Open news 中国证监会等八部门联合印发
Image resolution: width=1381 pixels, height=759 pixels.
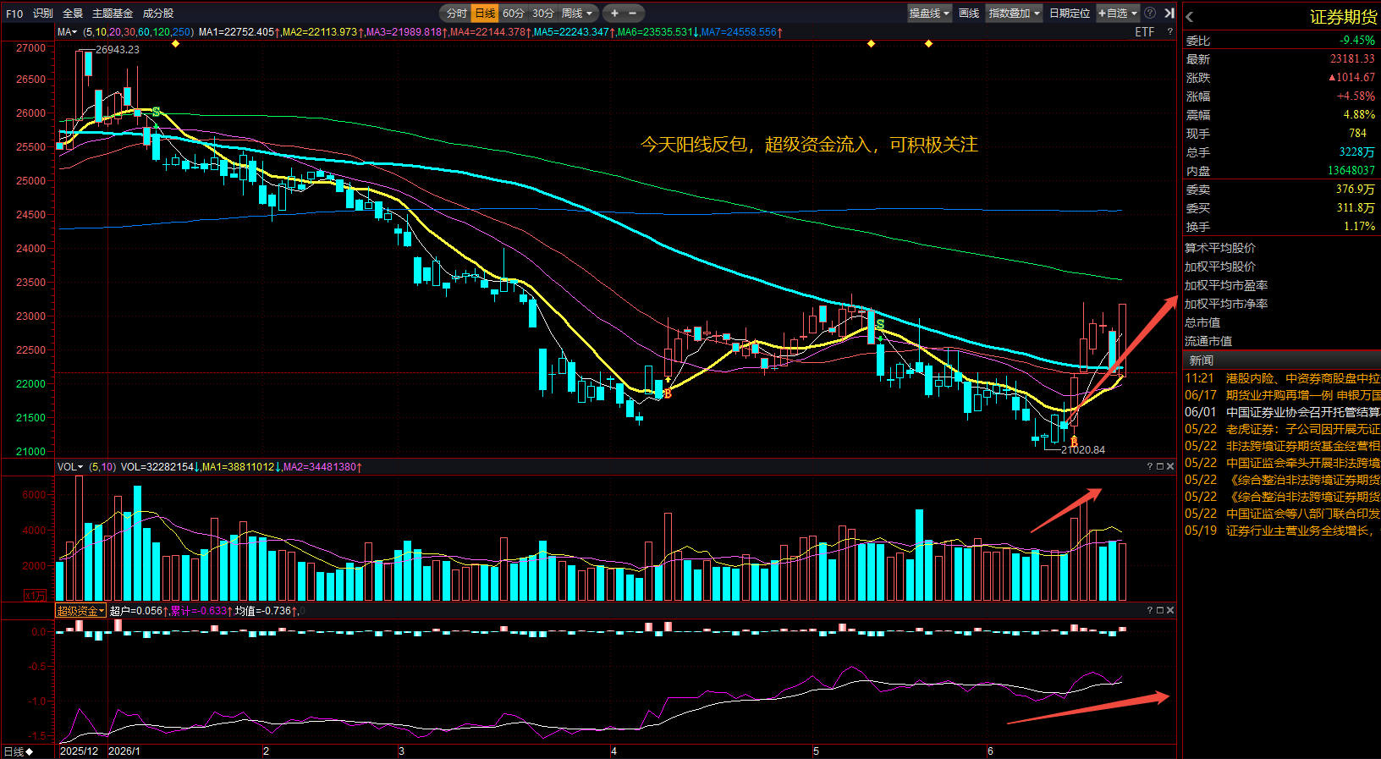point(1282,514)
